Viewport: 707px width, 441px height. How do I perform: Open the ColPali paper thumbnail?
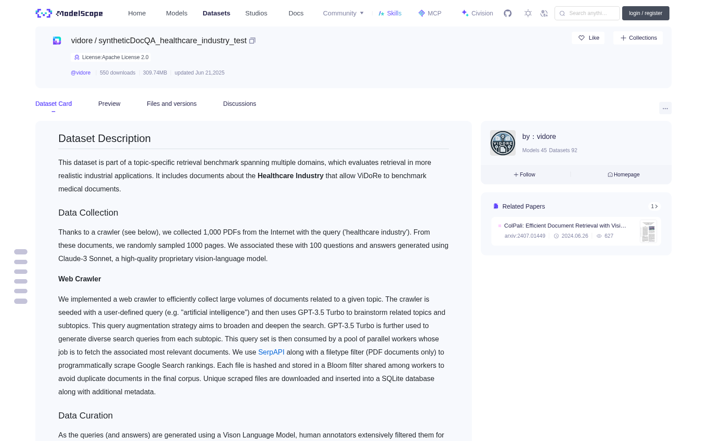point(648,231)
